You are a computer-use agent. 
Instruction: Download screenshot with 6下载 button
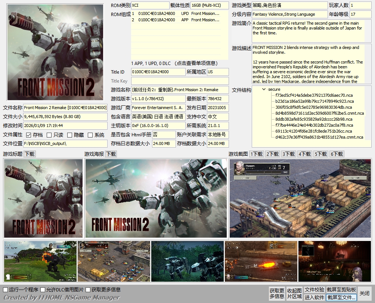coord(337,154)
